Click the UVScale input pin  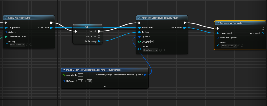pos(64,81)
